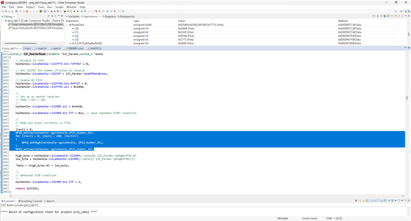Maximize the editor area

coord(408,48)
